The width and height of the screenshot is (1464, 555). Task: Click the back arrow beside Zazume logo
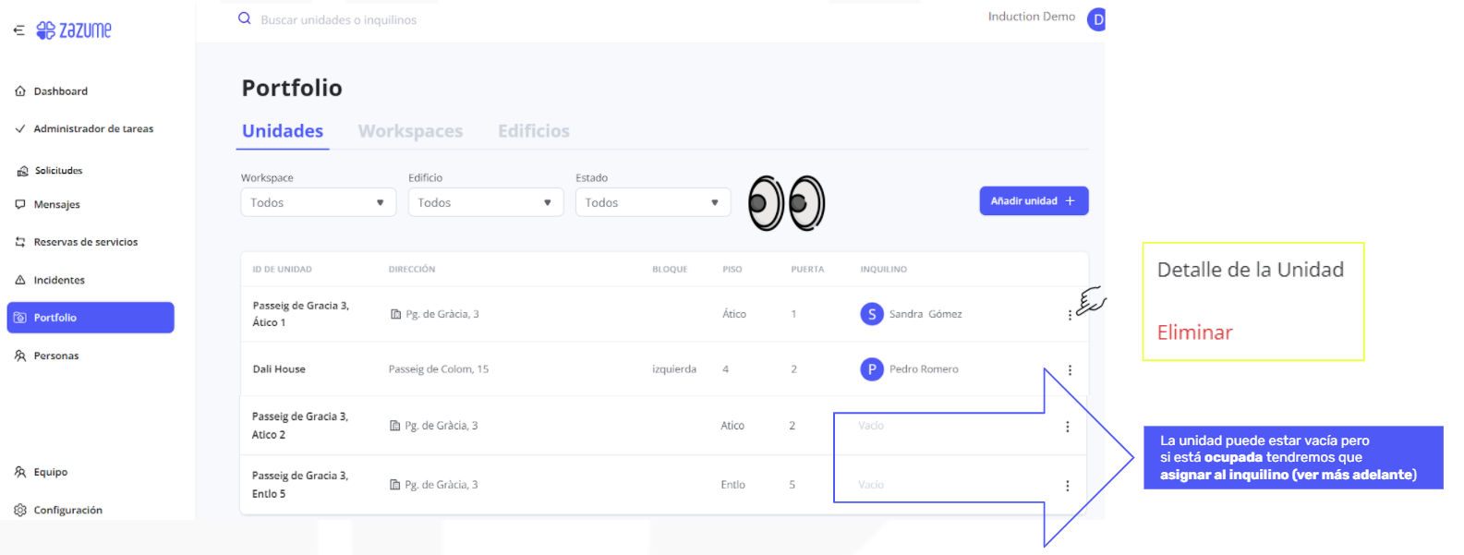click(18, 30)
